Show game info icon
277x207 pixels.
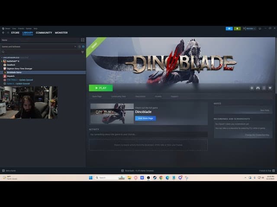pos(264,88)
